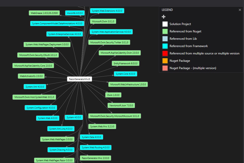Screen dimensions: 244x163
Task: Select the System.Web.Routing 4.0.0.0 node
Action: point(96,147)
